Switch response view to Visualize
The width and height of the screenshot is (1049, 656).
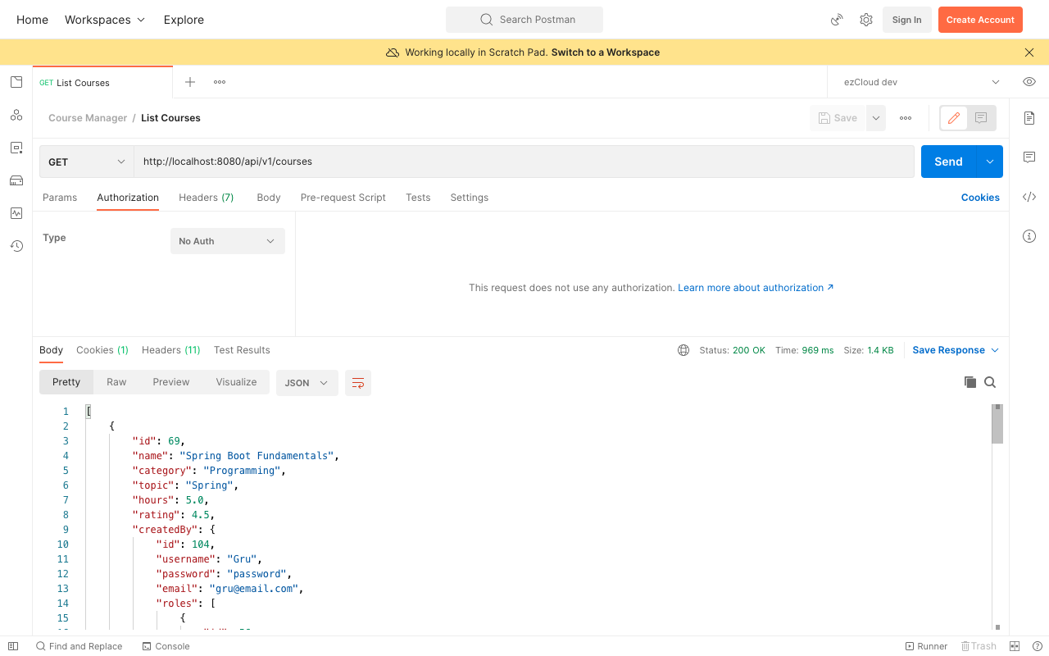tap(236, 382)
